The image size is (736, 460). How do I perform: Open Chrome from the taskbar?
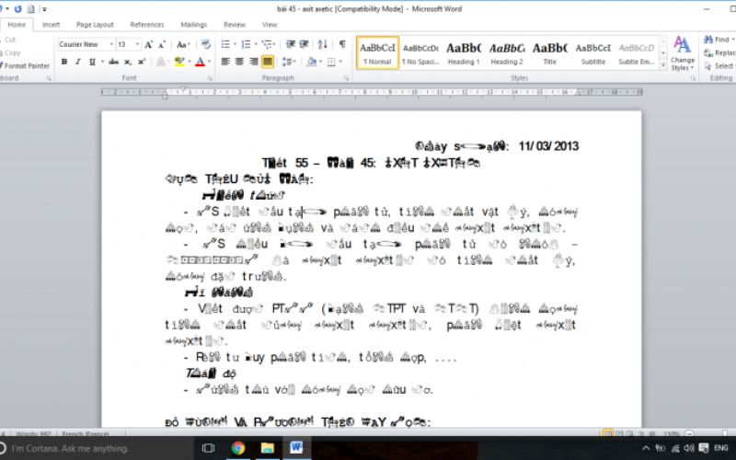pyautogui.click(x=238, y=448)
